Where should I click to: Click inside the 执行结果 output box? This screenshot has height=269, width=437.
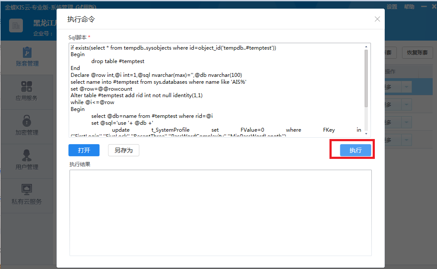coord(220,212)
